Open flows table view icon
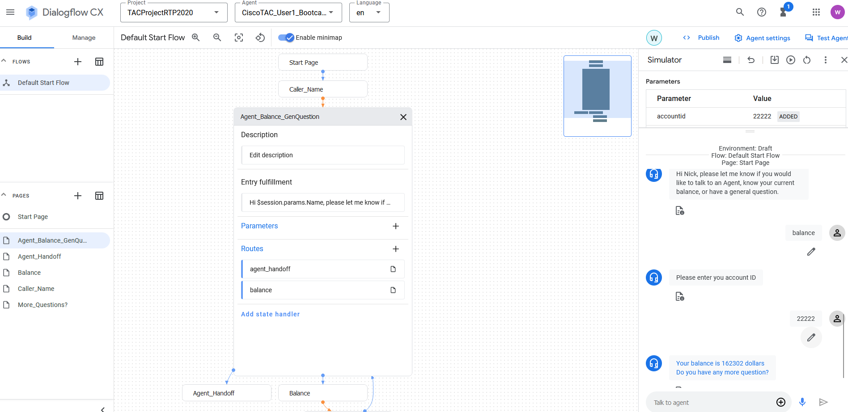The width and height of the screenshot is (848, 412). 99,62
